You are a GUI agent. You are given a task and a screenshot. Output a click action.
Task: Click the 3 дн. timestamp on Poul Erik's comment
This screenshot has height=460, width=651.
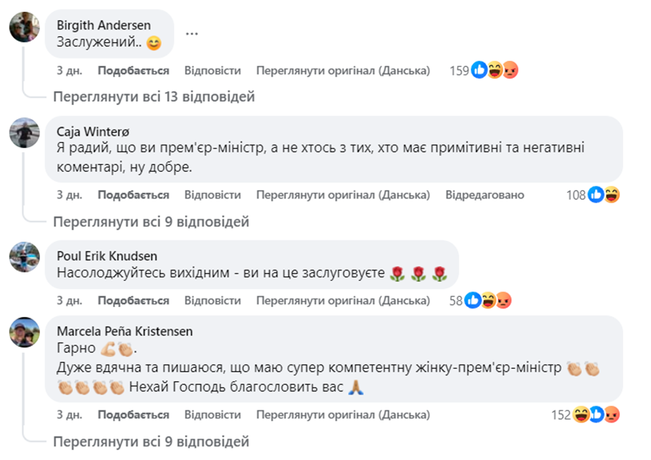pyautogui.click(x=69, y=301)
